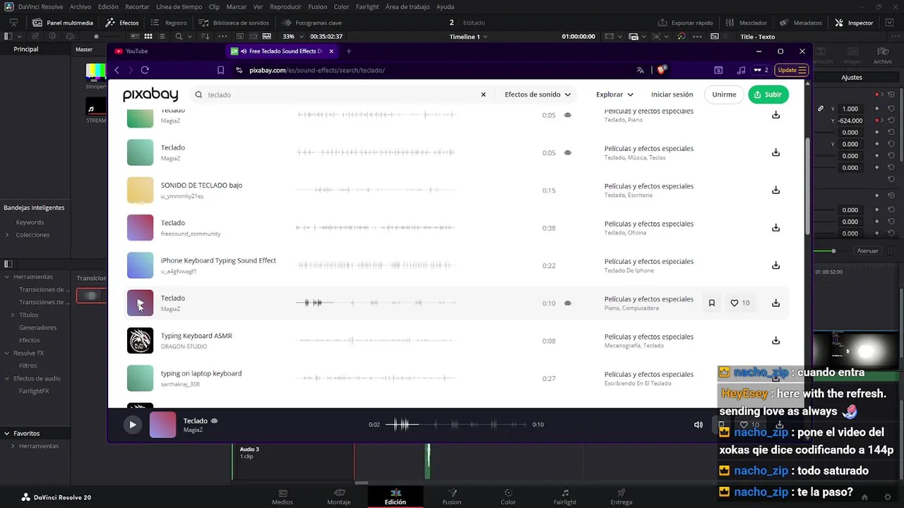Viewport: 904px width, 508px height.
Task: Click the translate icon in address bar
Action: (641, 70)
